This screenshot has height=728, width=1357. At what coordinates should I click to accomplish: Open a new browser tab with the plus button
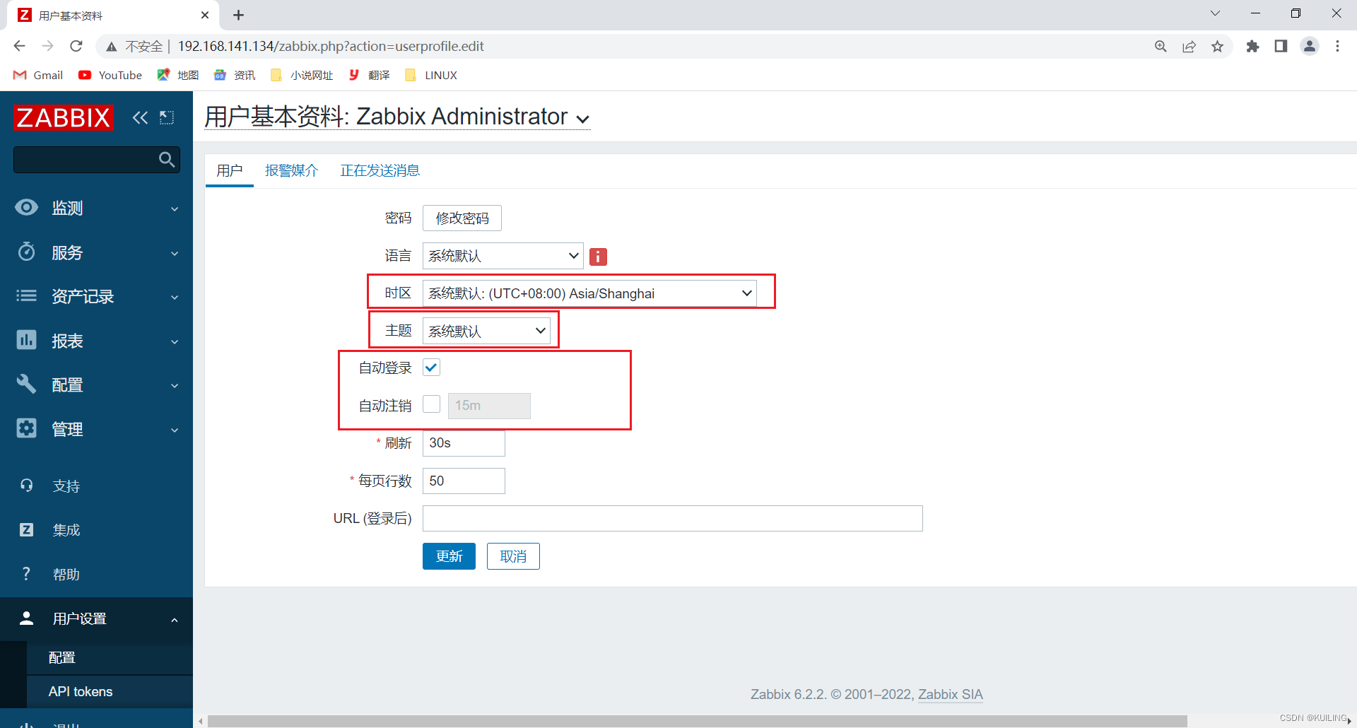click(x=238, y=15)
